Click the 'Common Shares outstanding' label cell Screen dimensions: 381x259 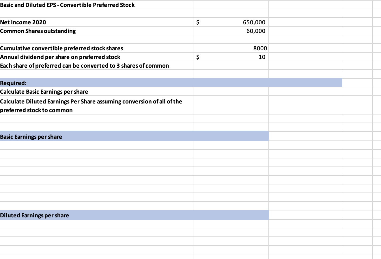96,31
